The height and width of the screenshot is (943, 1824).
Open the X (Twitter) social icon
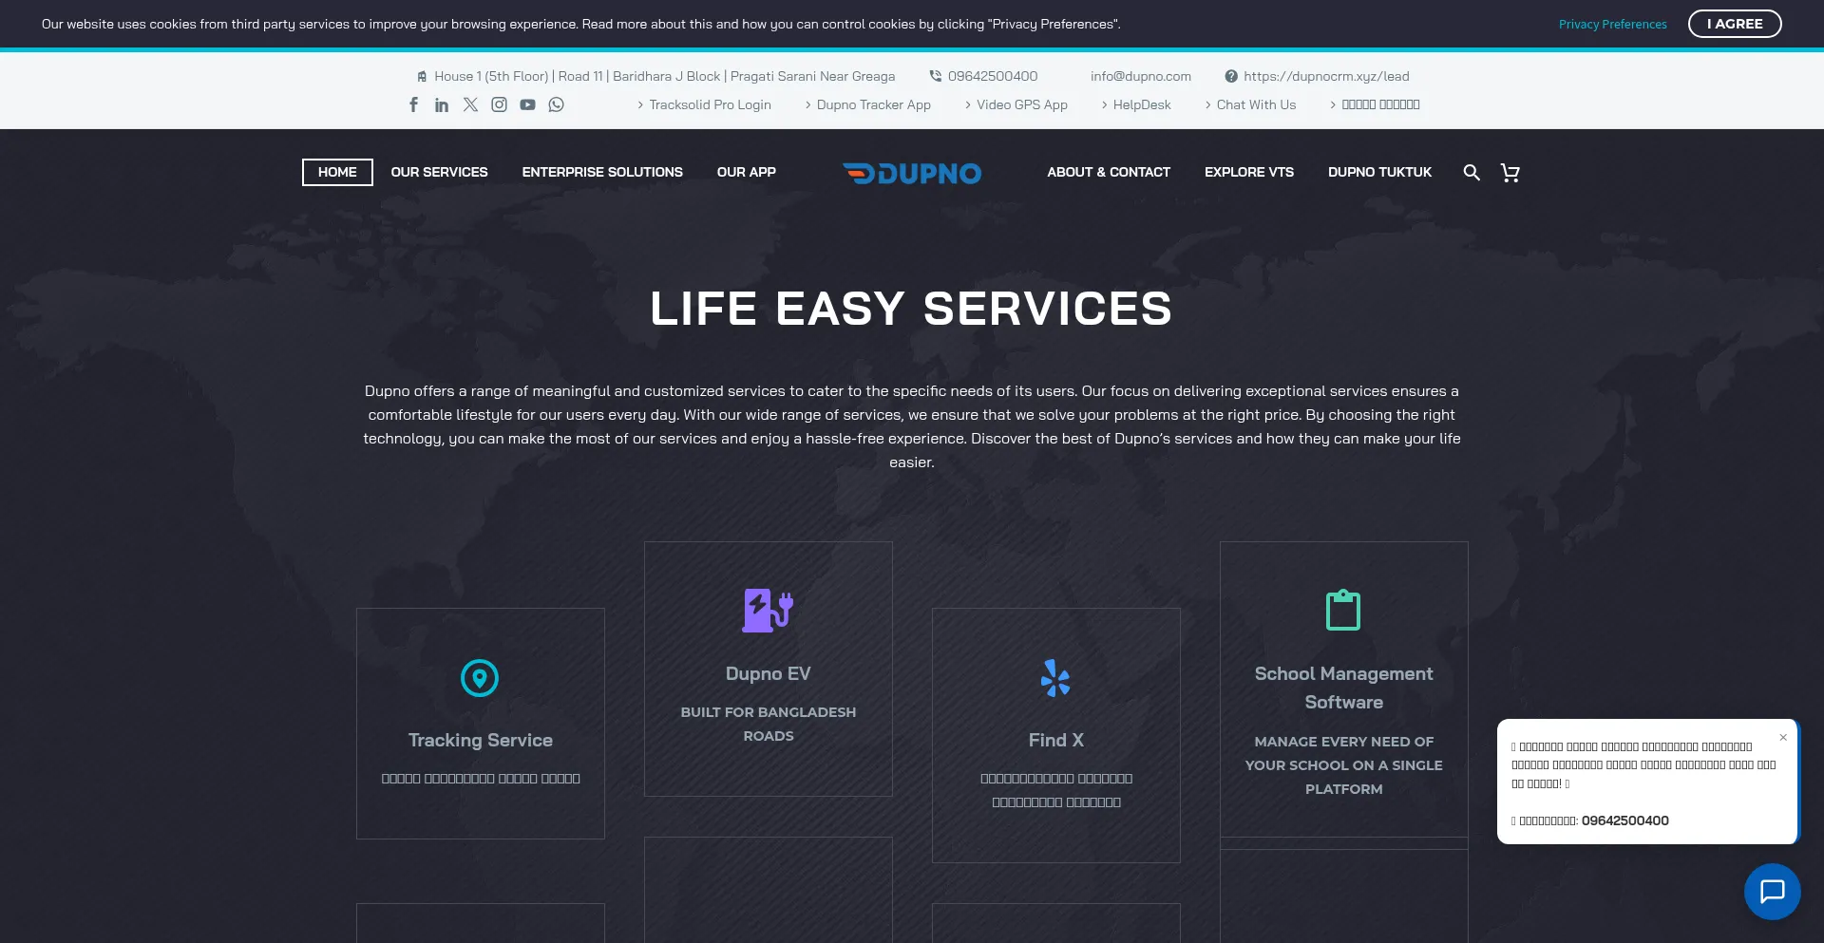pos(470,104)
